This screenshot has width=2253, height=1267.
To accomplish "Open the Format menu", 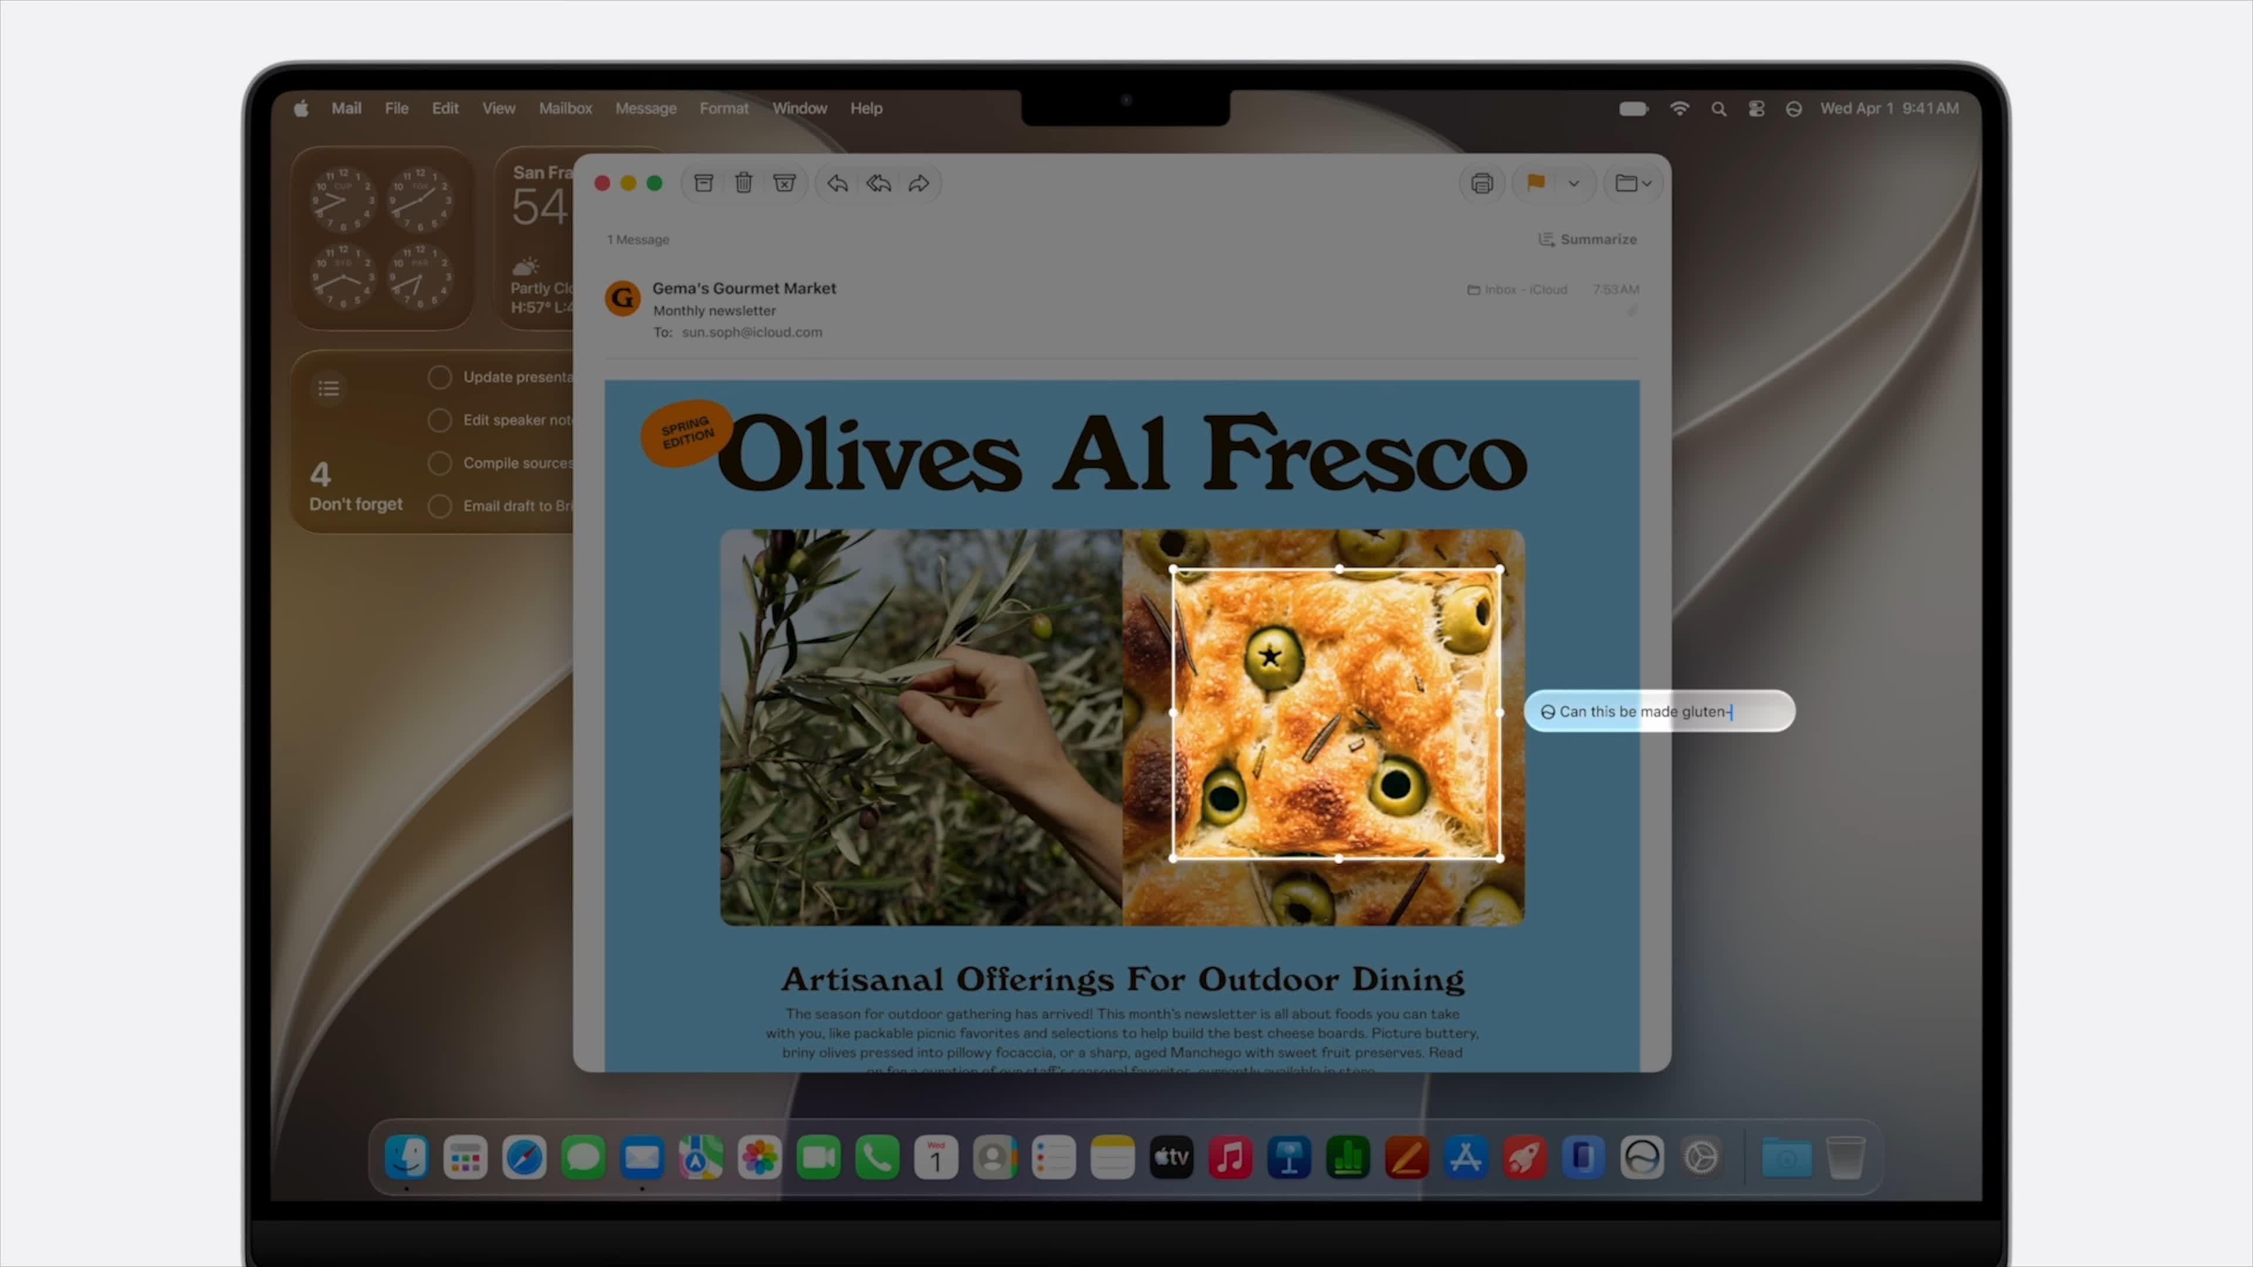I will tap(723, 109).
